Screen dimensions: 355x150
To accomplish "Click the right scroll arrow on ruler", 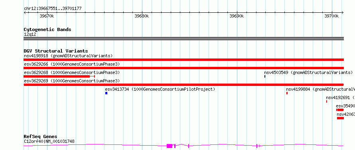I will [343, 13].
